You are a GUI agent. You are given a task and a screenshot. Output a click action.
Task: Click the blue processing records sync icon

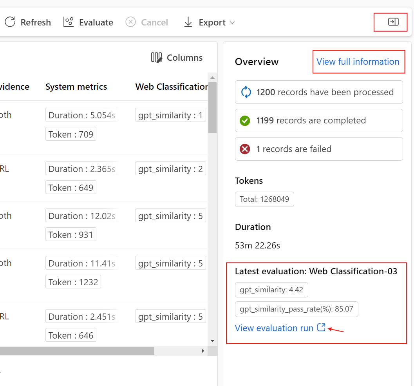click(x=246, y=92)
